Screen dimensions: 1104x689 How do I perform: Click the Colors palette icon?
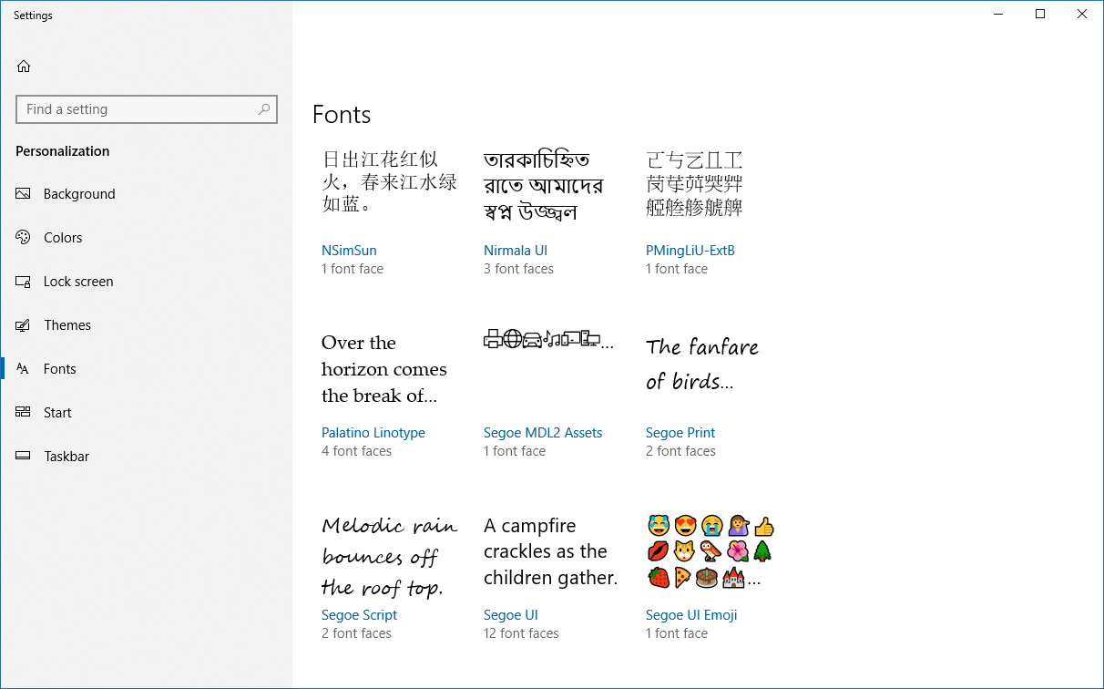[x=24, y=238]
